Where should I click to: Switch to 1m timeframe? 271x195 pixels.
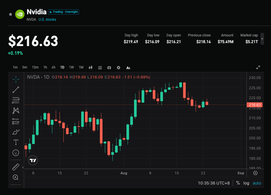pos(15,67)
